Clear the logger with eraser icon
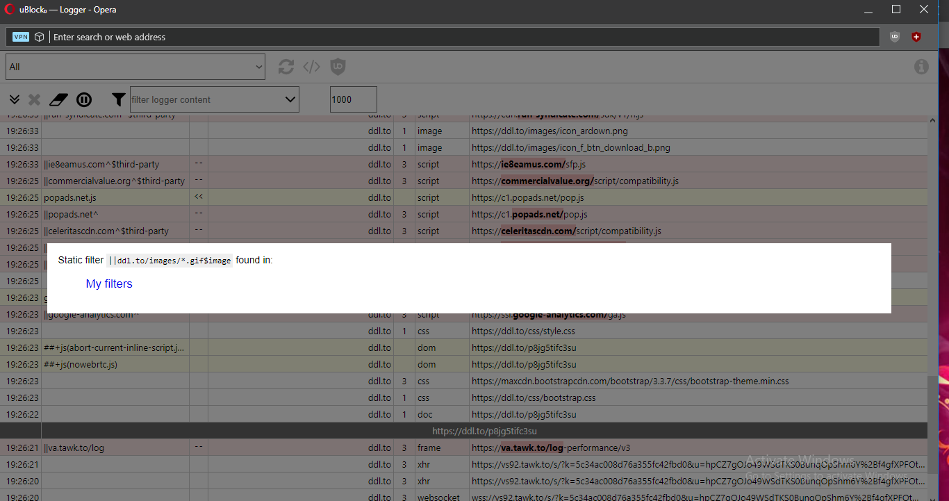The image size is (949, 501). [59, 99]
